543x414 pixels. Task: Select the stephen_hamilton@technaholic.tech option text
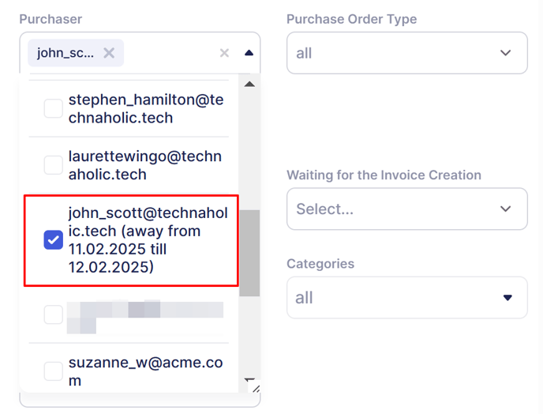pyautogui.click(x=146, y=108)
